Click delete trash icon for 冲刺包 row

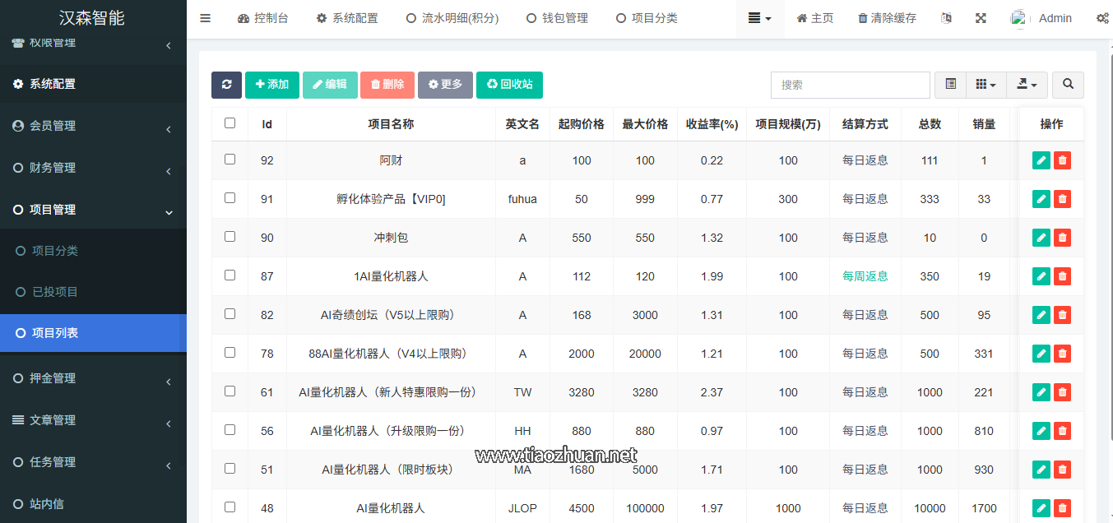coord(1062,238)
